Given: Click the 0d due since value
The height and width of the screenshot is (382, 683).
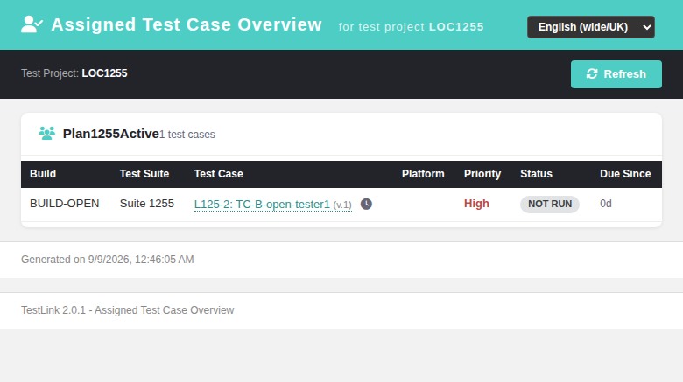Looking at the screenshot, I should [605, 204].
